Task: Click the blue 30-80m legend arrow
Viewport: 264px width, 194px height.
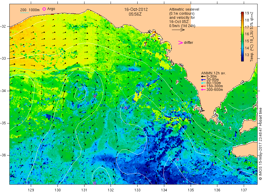Action: click(x=203, y=80)
